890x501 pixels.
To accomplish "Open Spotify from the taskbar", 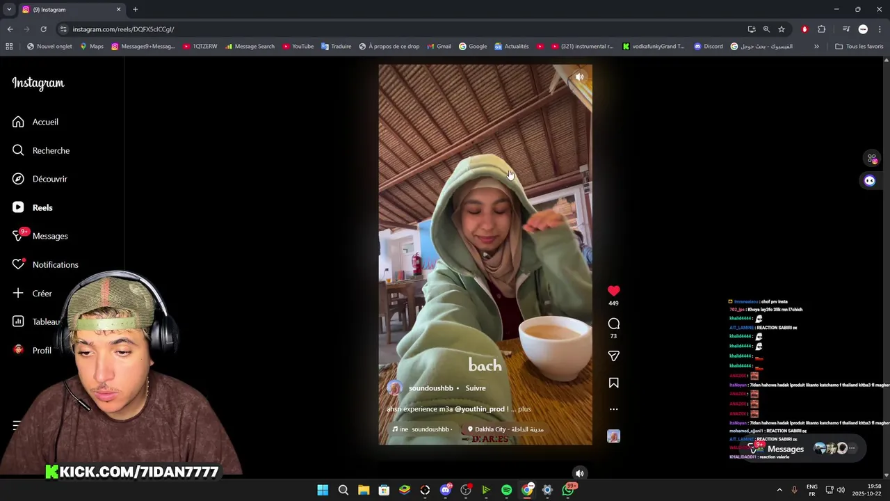I will (506, 491).
